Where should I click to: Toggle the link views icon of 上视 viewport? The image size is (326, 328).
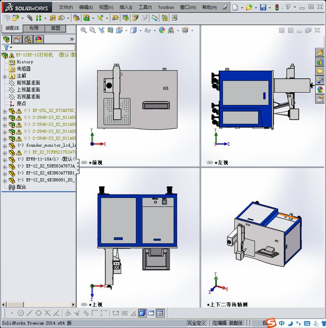point(84,304)
